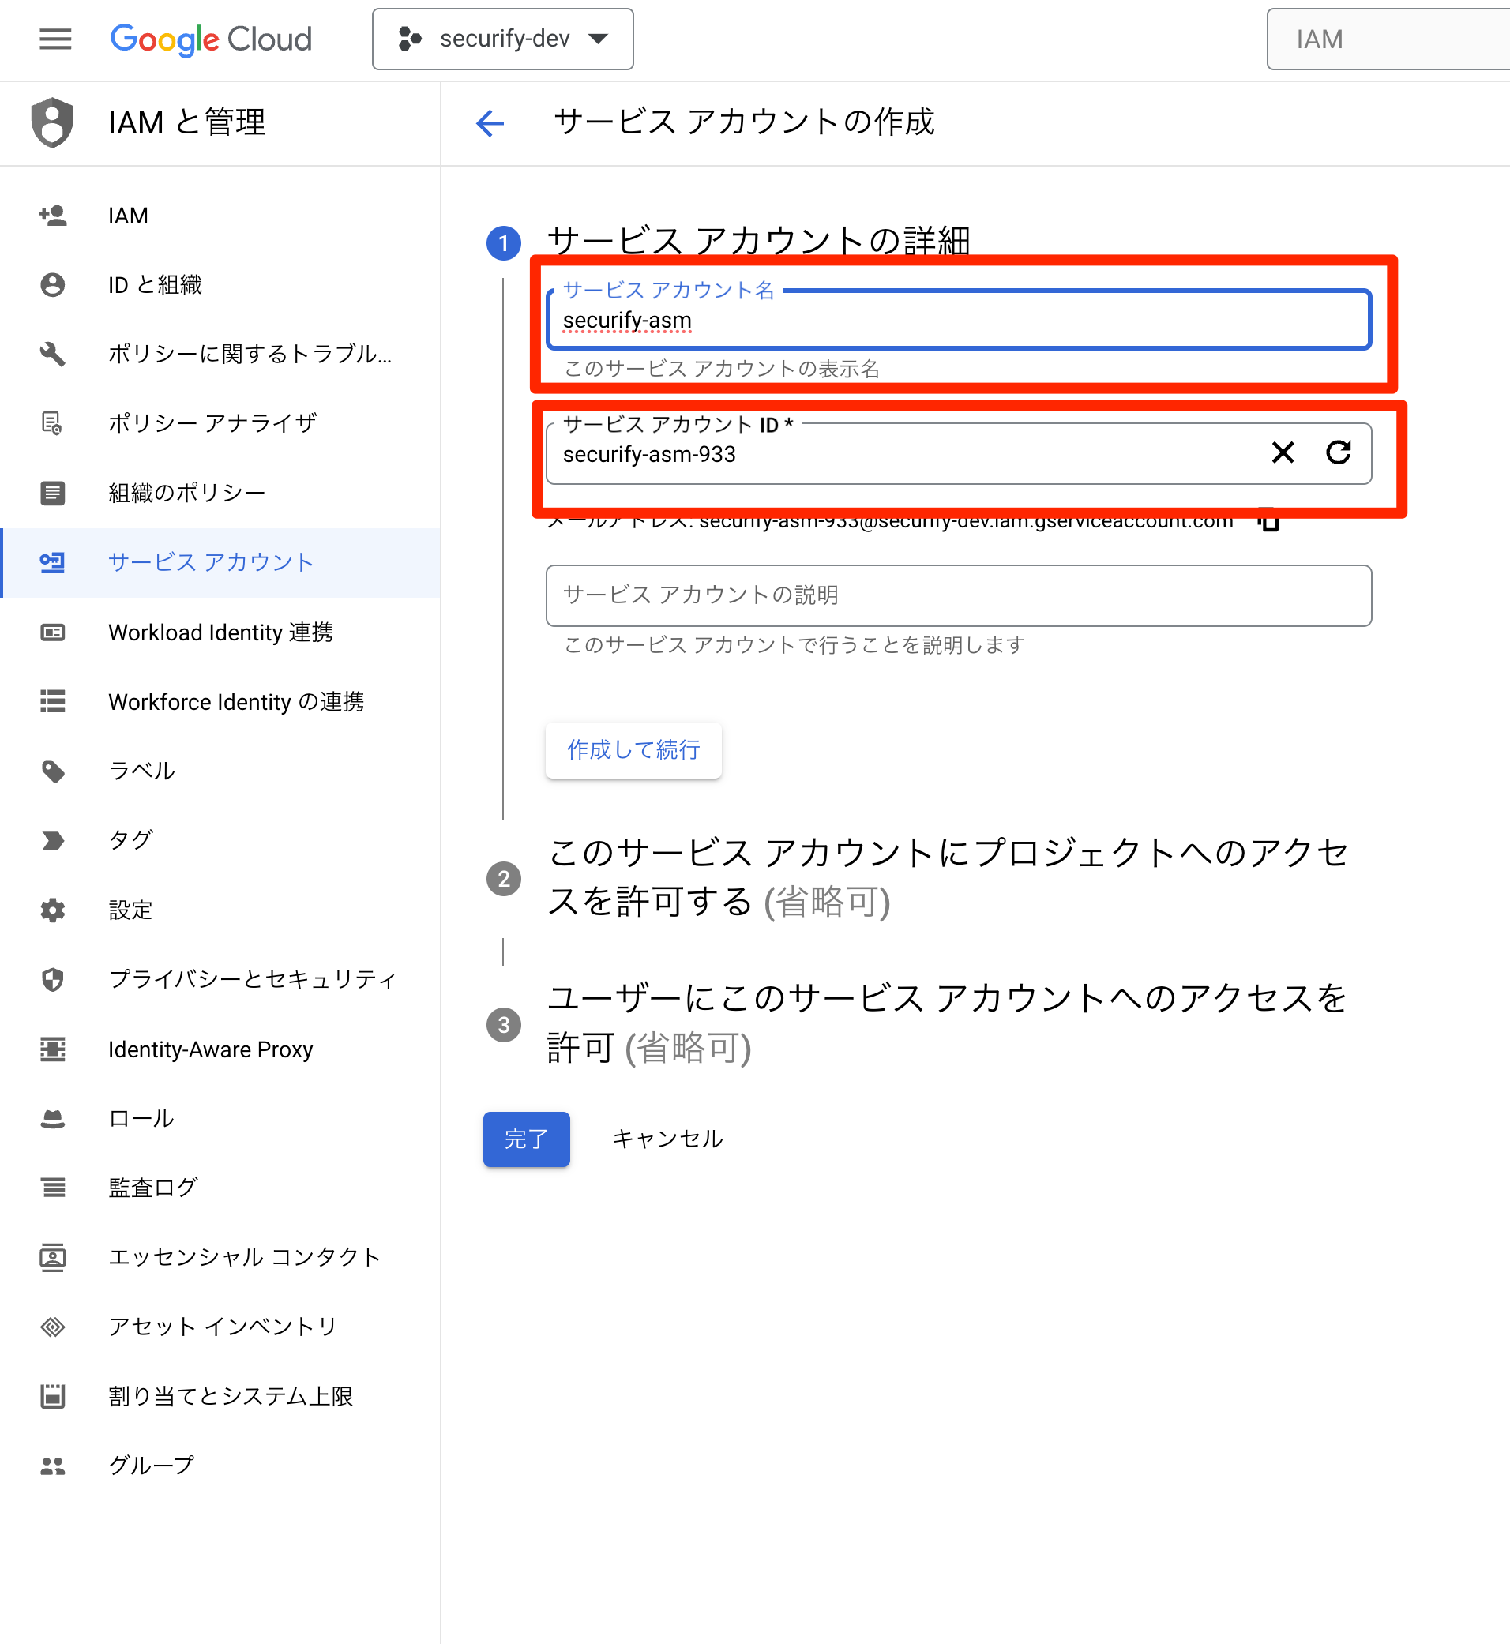Copy the service account email address
This screenshot has height=1644, width=1510.
(1268, 520)
